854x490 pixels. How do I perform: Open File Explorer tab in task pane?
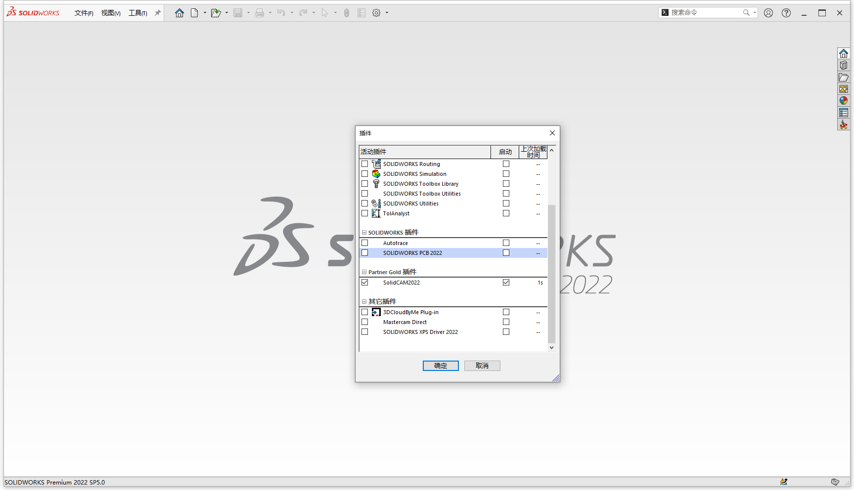844,77
